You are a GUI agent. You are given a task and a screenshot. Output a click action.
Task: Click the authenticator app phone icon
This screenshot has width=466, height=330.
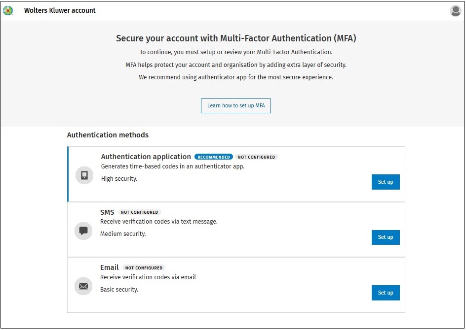coord(84,175)
